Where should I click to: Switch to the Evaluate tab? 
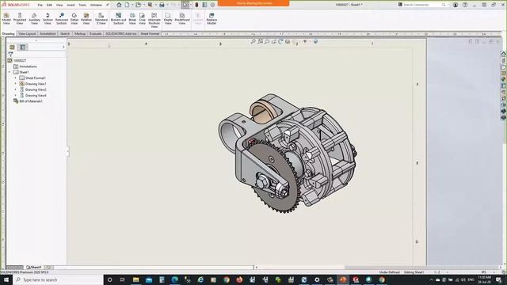pos(95,33)
